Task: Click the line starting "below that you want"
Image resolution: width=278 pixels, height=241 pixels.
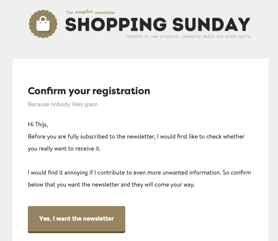Action: (x=111, y=185)
